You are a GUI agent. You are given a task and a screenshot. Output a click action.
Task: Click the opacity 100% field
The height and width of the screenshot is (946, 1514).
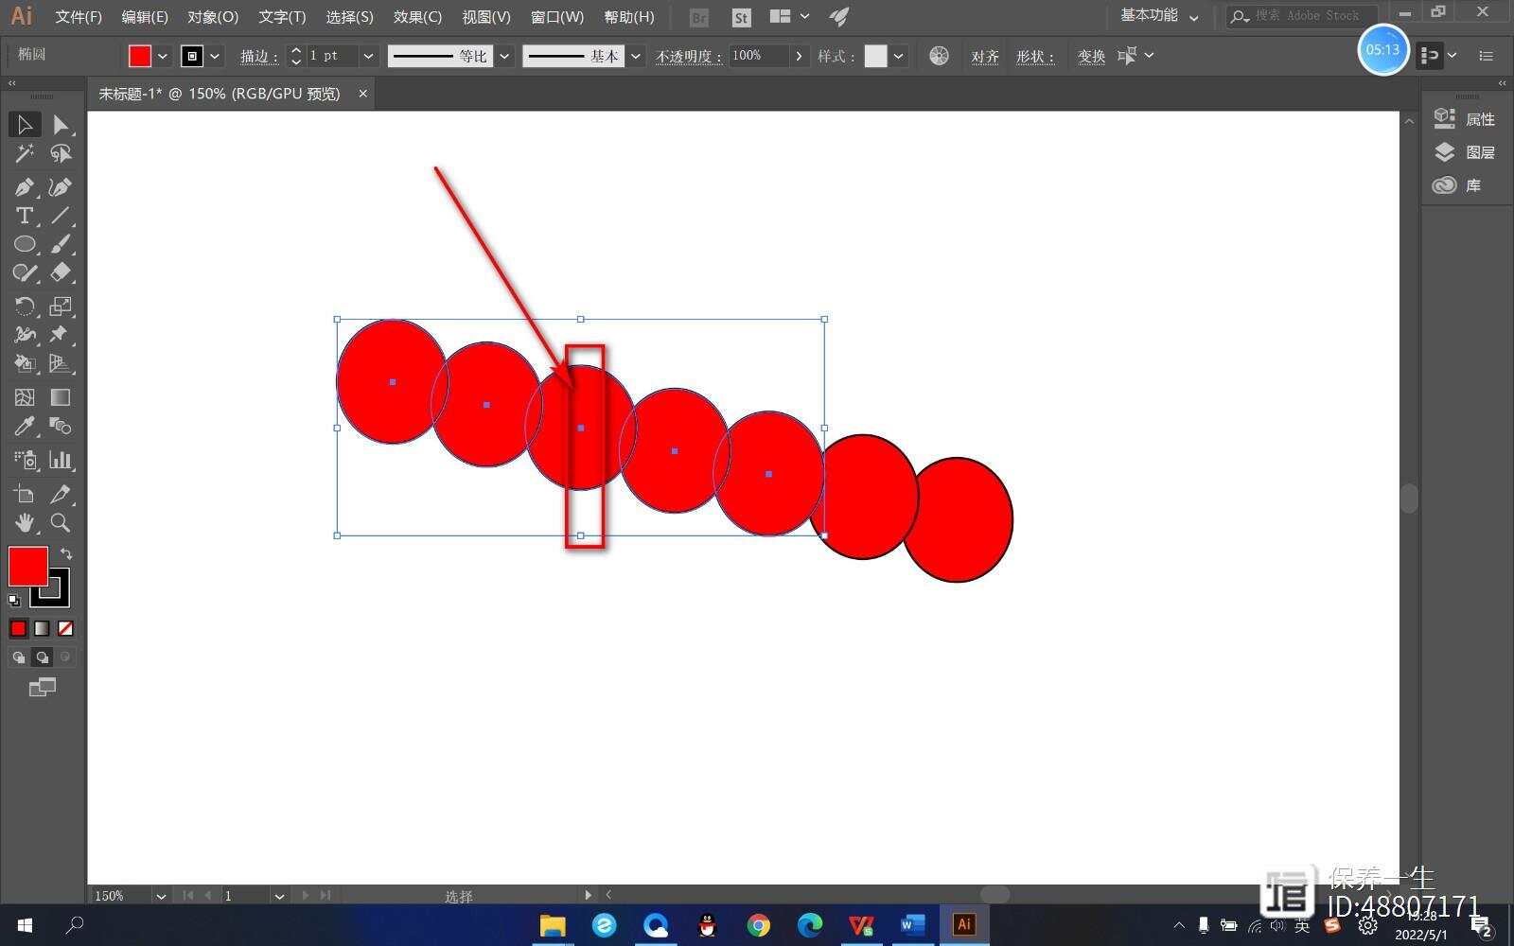[758, 56]
